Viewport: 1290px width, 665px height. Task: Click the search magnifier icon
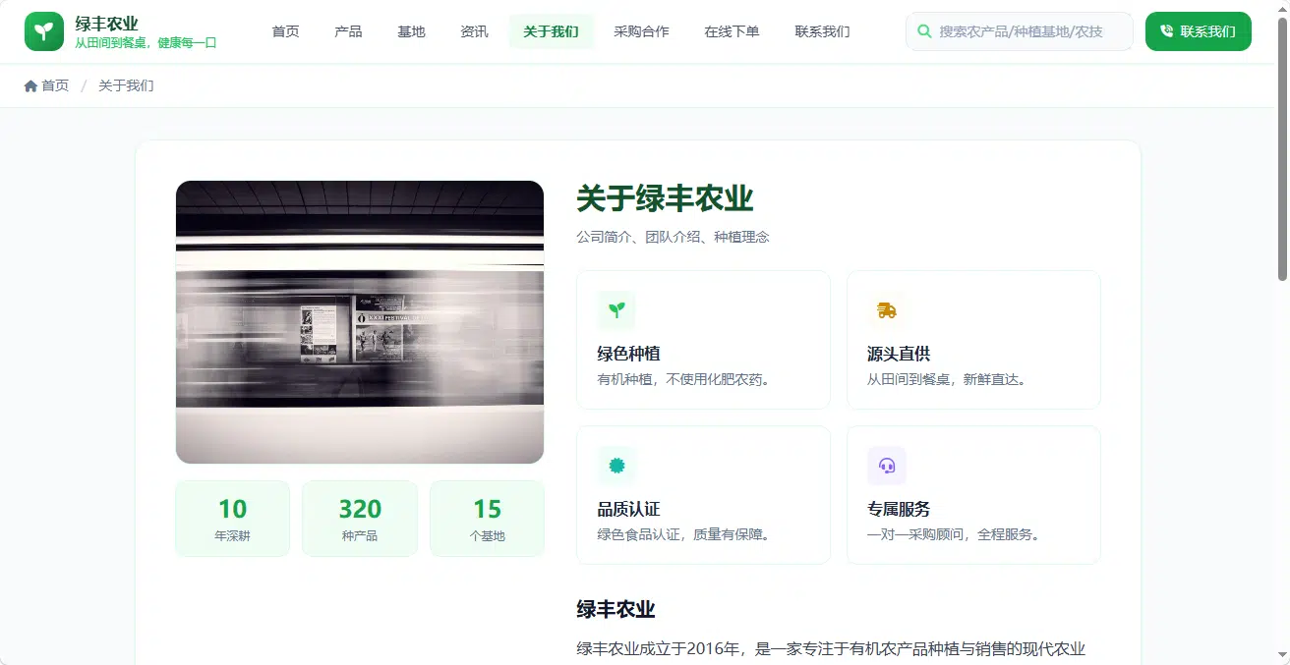pos(924,31)
